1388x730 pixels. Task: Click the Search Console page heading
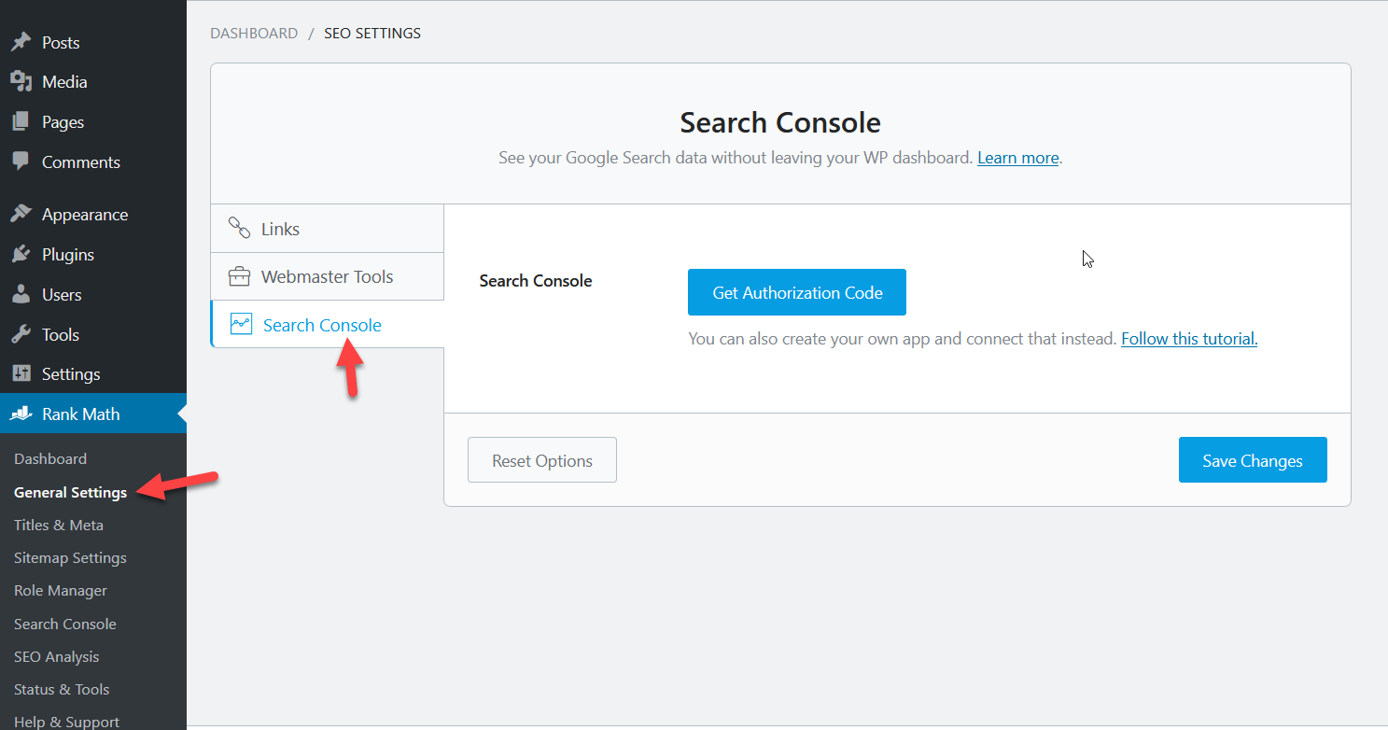click(x=780, y=122)
